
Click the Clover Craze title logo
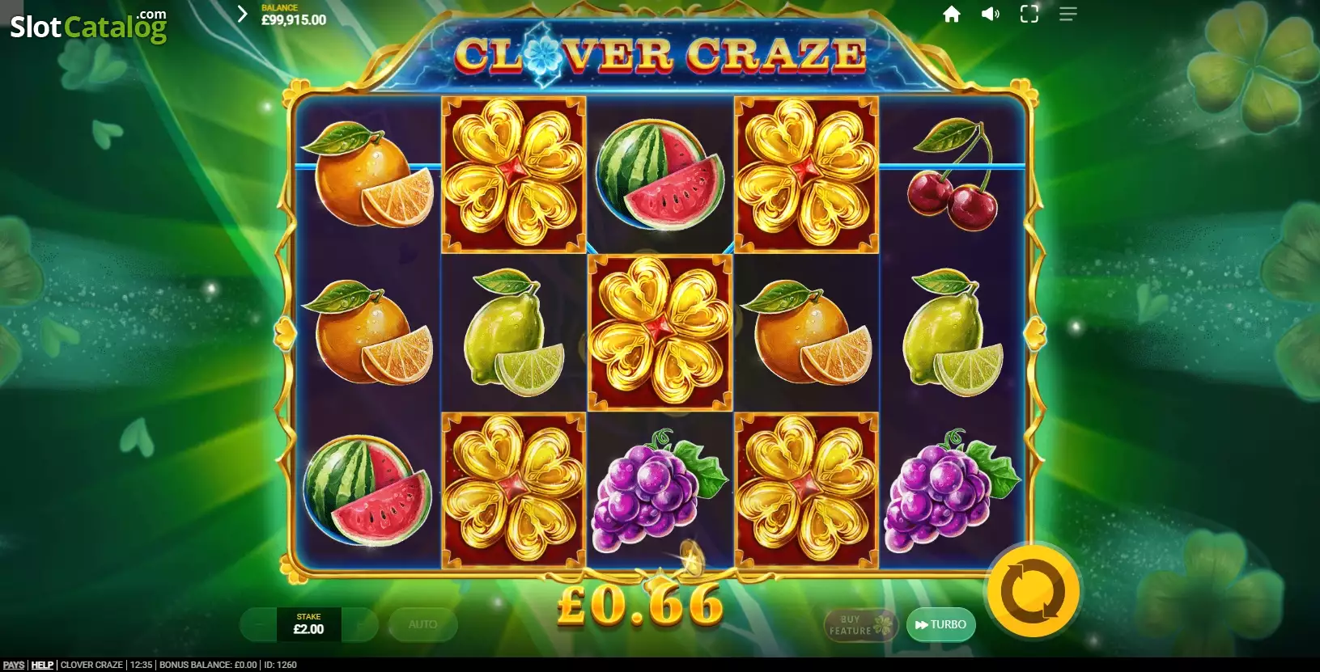click(x=660, y=55)
